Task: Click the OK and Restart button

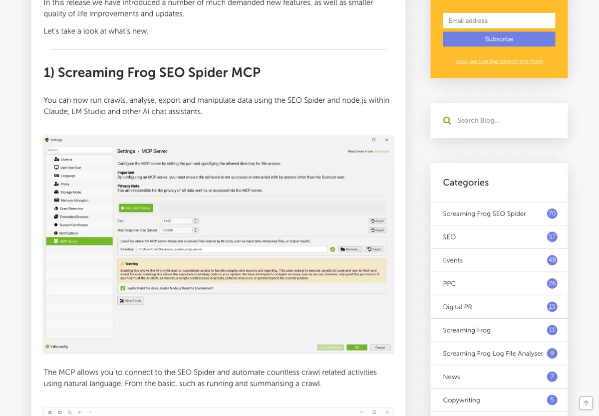Action: (x=330, y=347)
